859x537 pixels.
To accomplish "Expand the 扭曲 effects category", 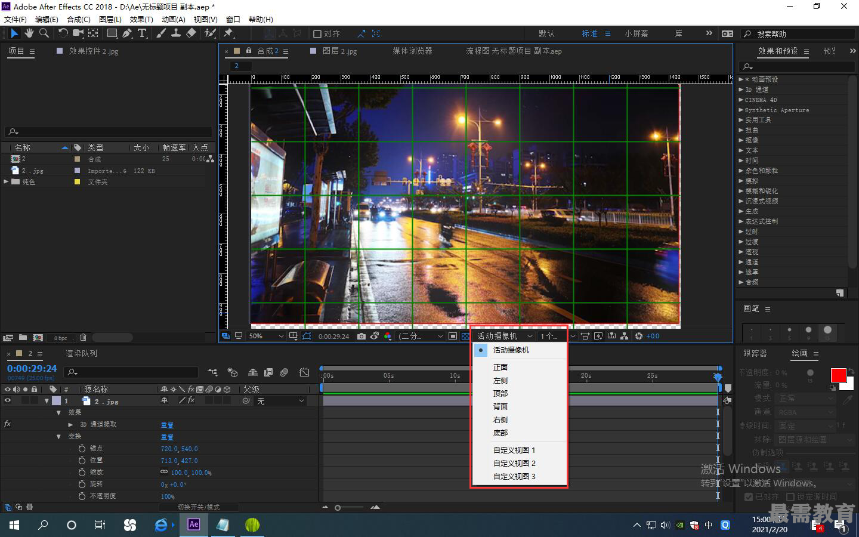I will (741, 130).
